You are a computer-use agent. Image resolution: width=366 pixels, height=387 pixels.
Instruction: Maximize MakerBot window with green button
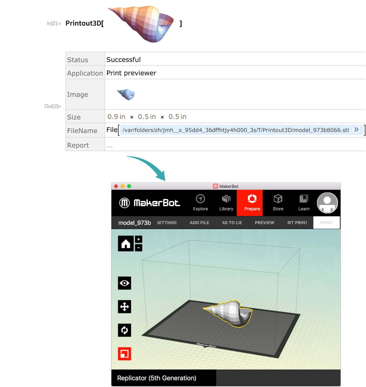point(129,186)
